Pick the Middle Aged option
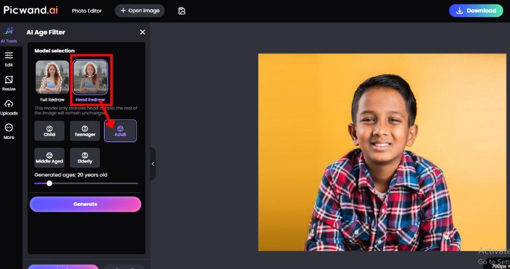Image resolution: width=510 pixels, height=269 pixels. point(49,157)
